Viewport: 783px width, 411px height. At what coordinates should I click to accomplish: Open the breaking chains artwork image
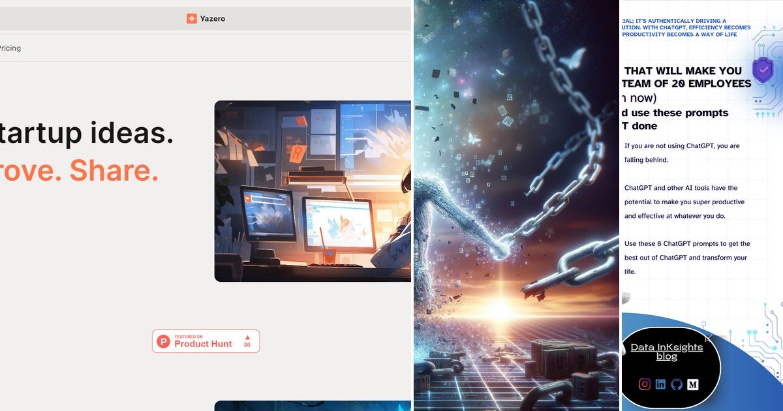(516, 205)
